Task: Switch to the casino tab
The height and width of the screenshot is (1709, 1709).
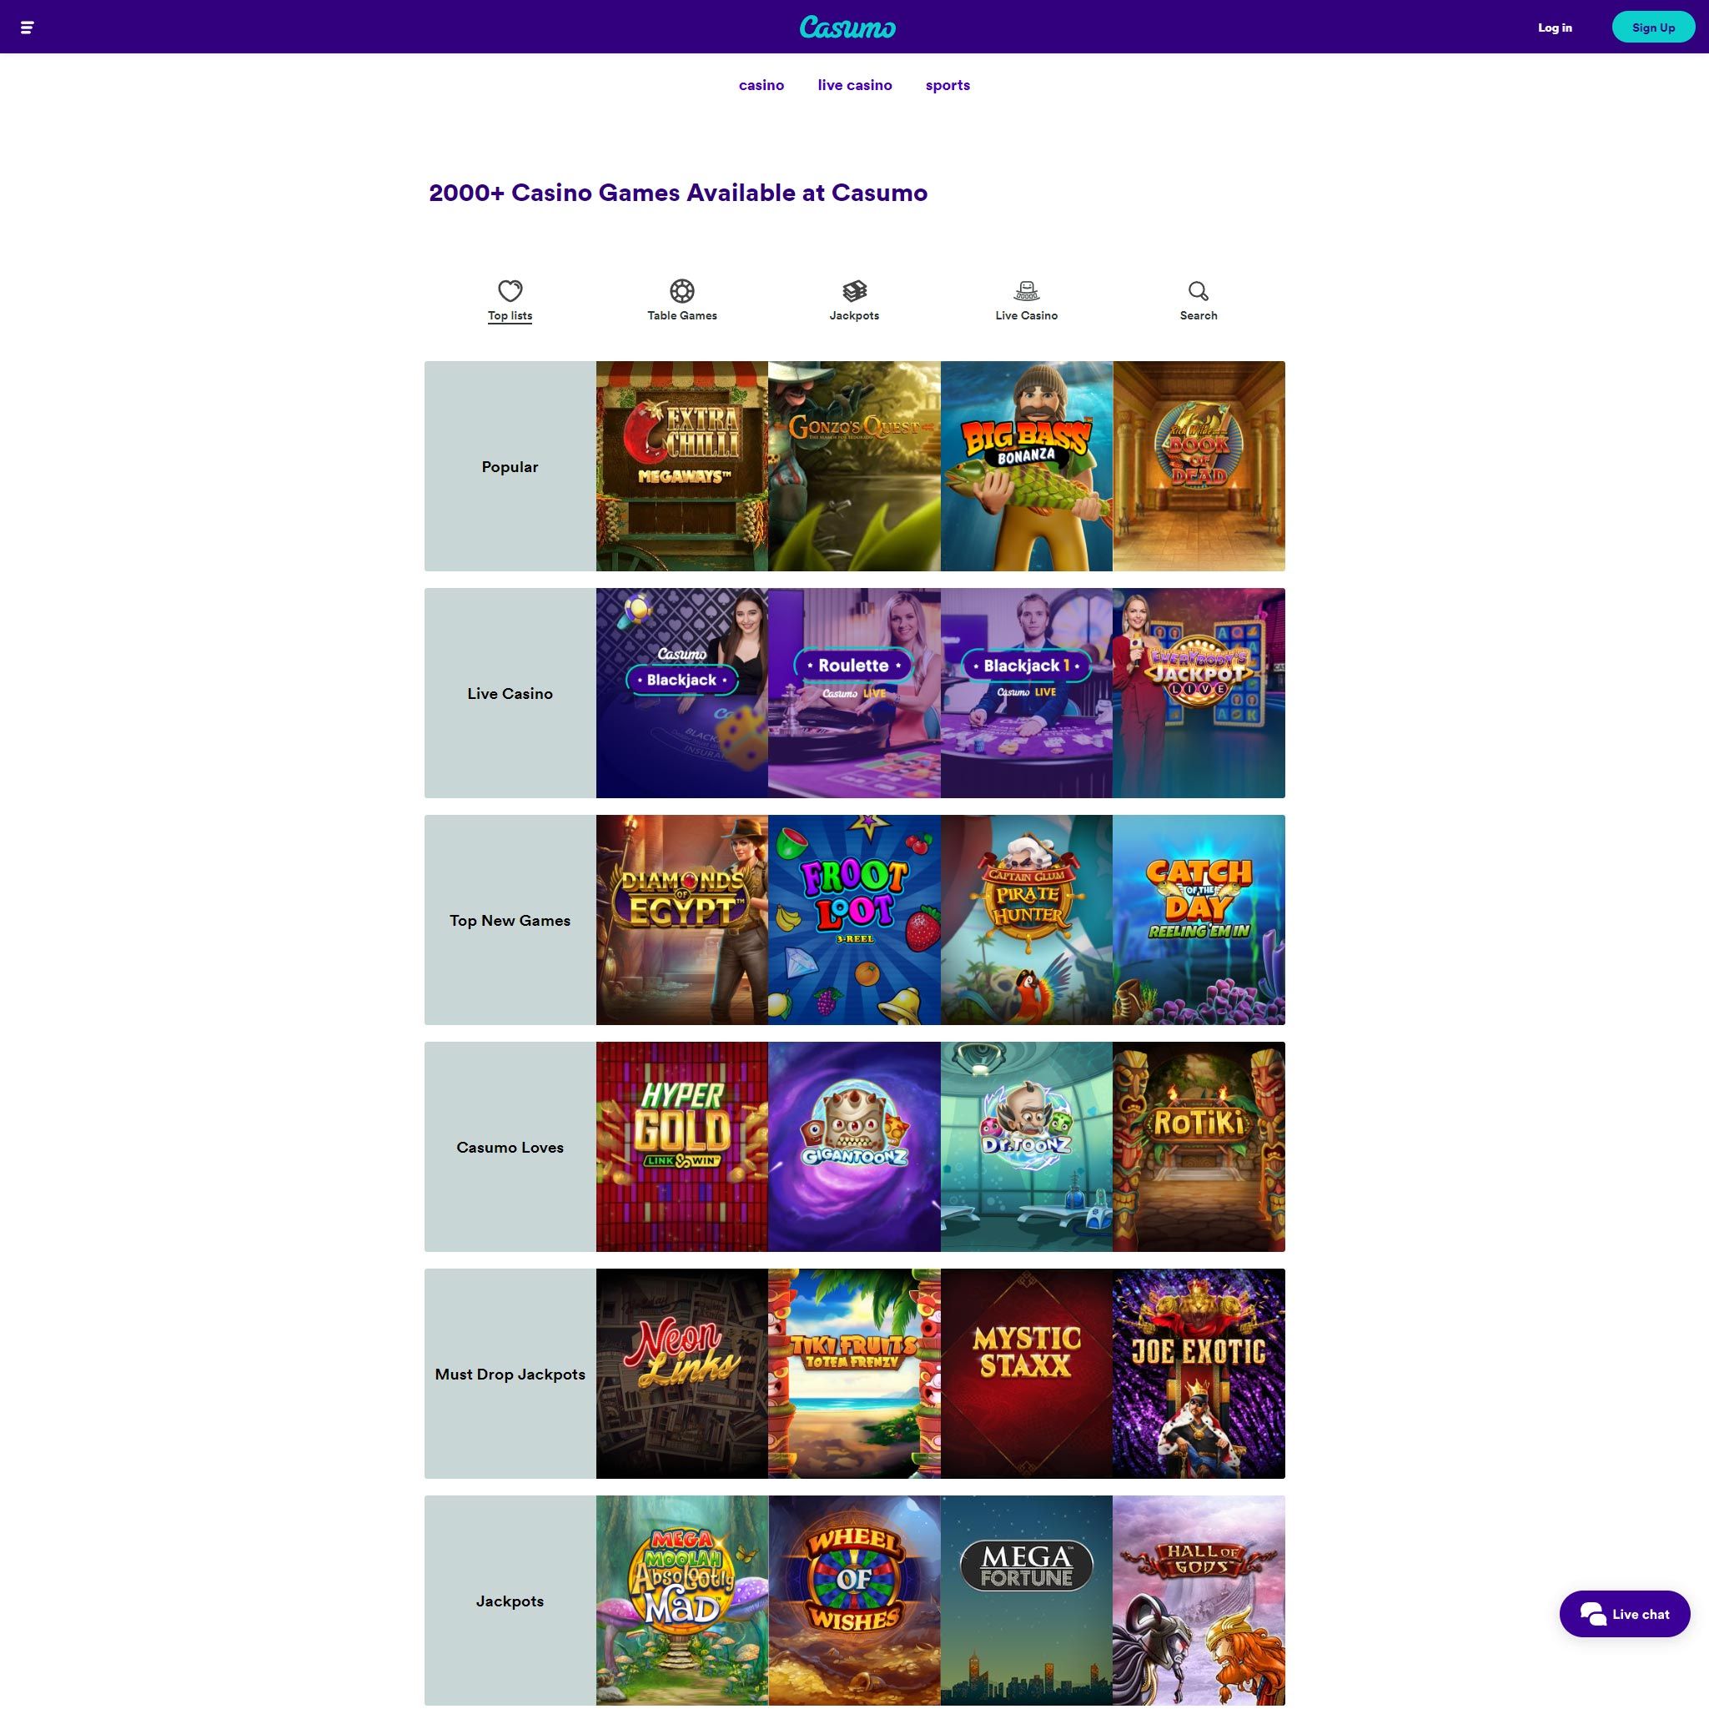Action: coord(762,85)
